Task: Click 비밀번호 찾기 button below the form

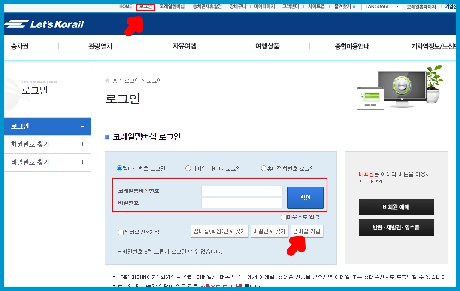Action: tap(269, 231)
